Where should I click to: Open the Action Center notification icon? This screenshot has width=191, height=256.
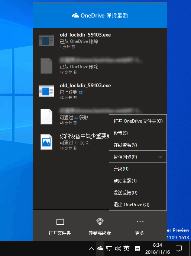tap(179, 249)
